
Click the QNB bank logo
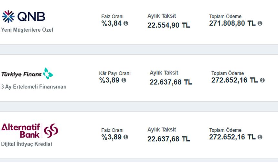pyautogui.click(x=24, y=16)
